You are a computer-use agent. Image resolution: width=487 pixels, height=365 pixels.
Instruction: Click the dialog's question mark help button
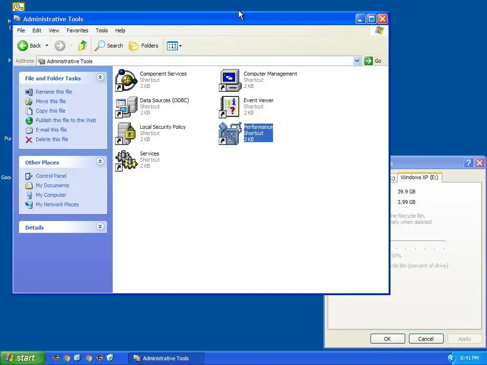[x=468, y=163]
